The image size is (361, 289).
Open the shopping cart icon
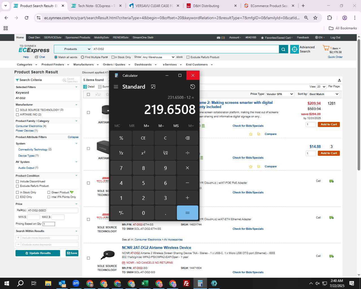pyautogui.click(x=326, y=48)
